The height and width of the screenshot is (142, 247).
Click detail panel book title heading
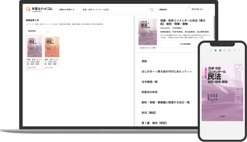click(x=183, y=22)
